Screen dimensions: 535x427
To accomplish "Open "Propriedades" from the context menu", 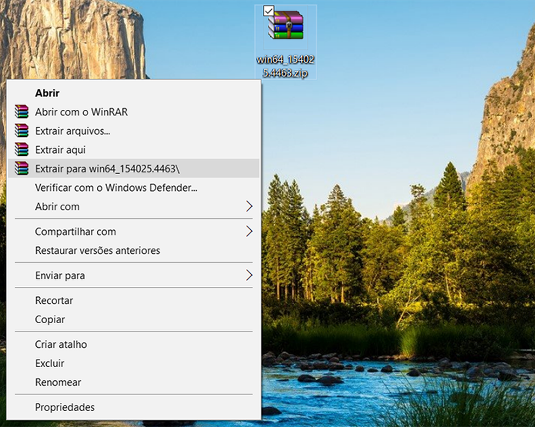I will [133, 407].
